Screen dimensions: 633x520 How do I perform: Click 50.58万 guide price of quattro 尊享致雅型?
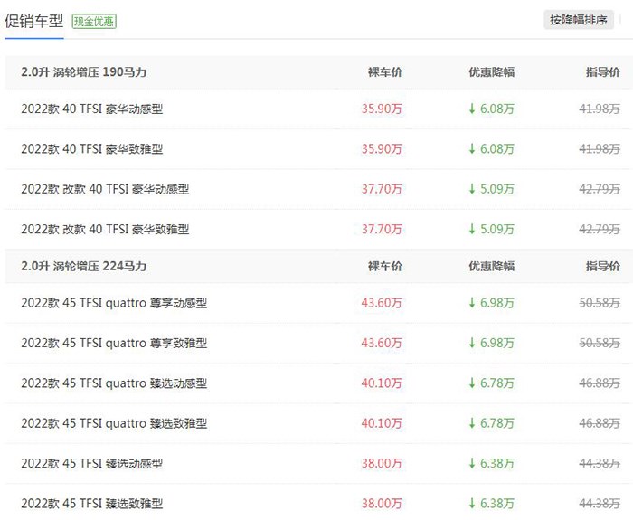(x=600, y=343)
